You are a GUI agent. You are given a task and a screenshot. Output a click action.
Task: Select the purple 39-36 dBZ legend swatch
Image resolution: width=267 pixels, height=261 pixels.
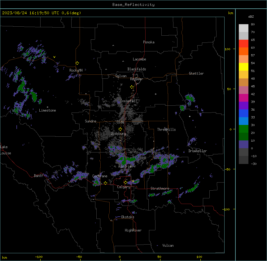(x=243, y=106)
